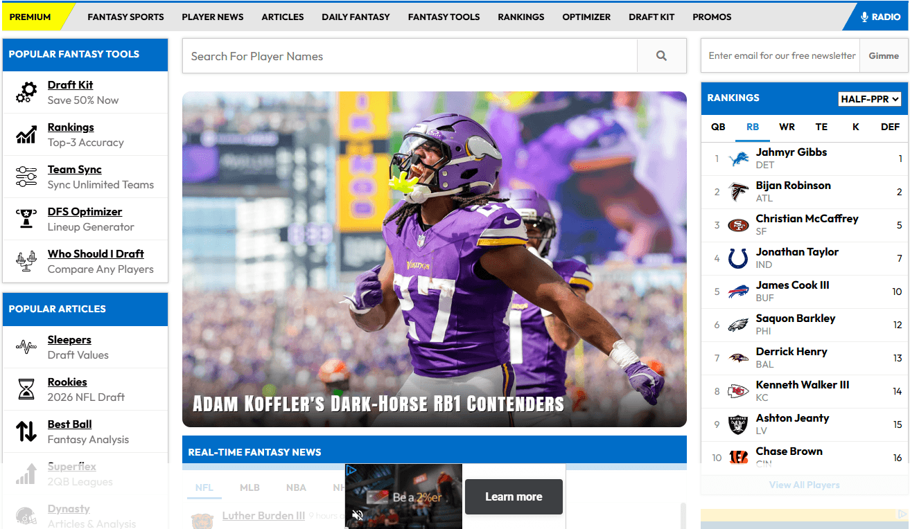The height and width of the screenshot is (529, 910).
Task: Open the Fantasy Sports menu
Action: pyautogui.click(x=126, y=17)
